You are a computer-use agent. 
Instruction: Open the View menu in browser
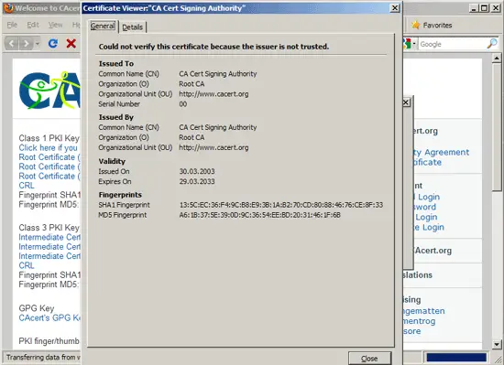coord(55,25)
